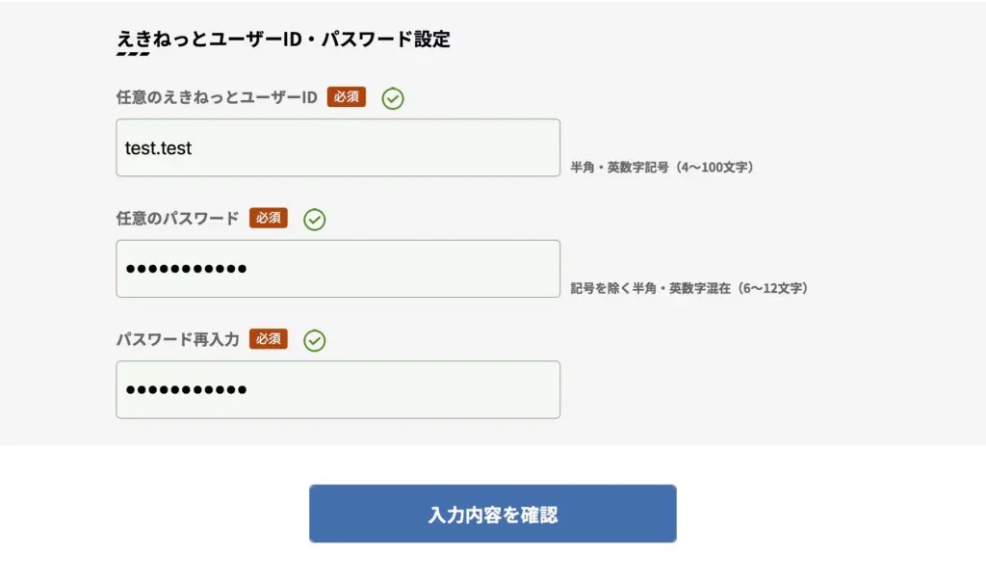Click the 任意のえきねっとユーザーID label text
This screenshot has height=580, width=986.
click(x=217, y=97)
